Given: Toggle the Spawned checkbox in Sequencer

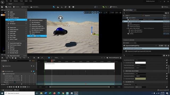Looking at the screenshot, I should tap(15, 82).
